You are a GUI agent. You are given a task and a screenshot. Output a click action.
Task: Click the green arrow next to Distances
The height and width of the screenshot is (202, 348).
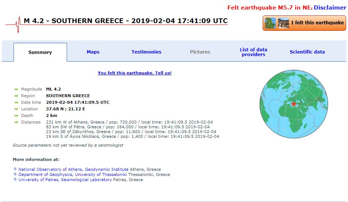pos(16,122)
